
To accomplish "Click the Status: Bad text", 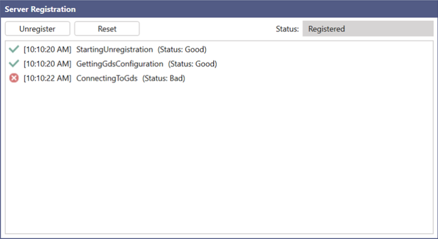I will coord(164,78).
